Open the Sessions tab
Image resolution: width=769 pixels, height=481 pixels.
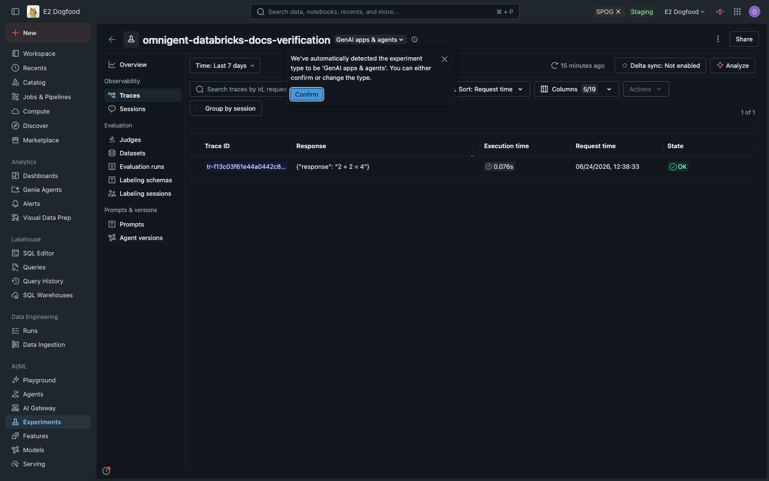[143, 109]
